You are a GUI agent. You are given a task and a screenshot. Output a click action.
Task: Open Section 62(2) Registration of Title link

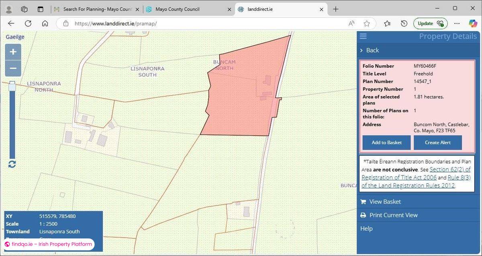point(450,169)
